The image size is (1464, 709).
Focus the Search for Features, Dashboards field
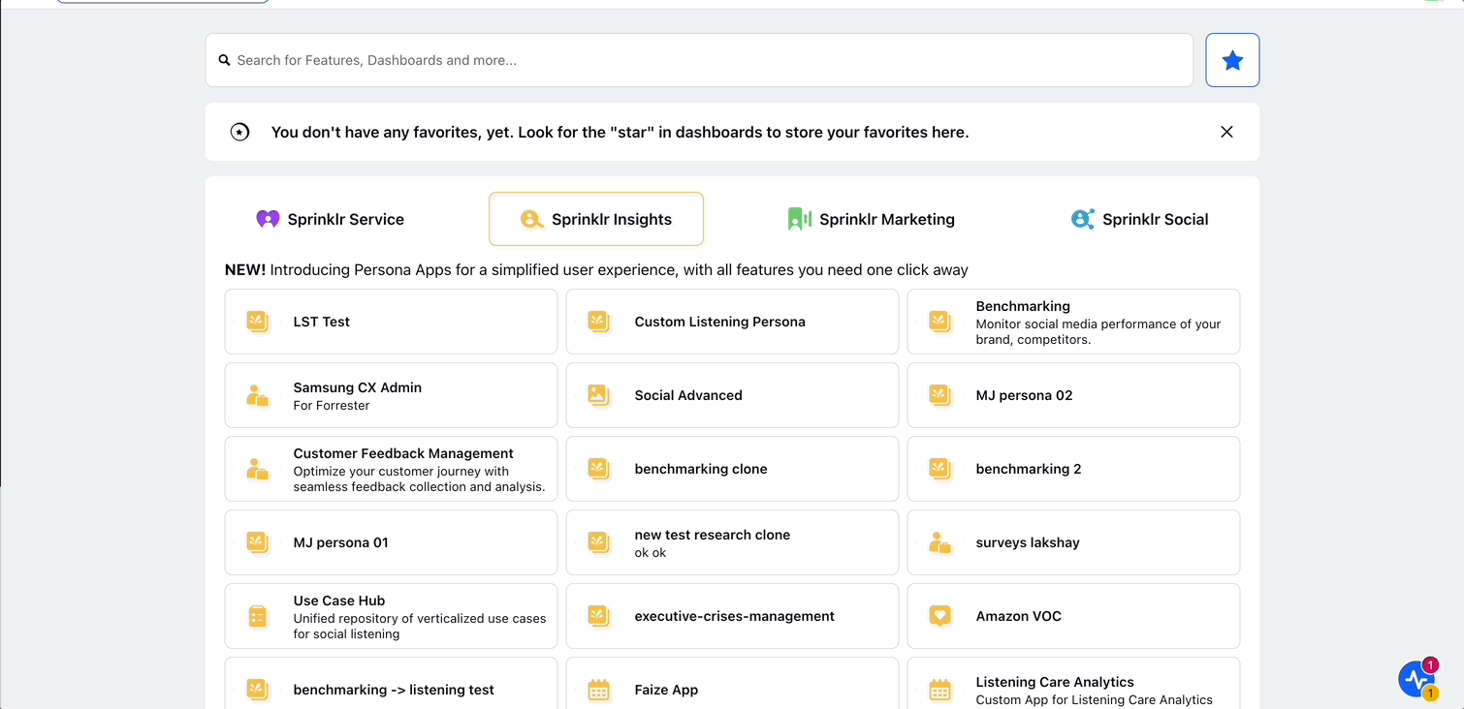(x=699, y=60)
